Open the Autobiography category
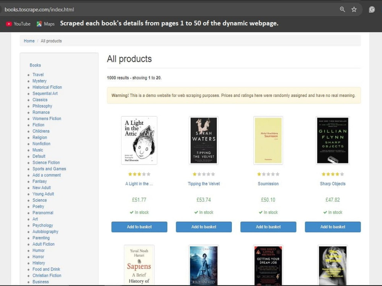The height and width of the screenshot is (286, 382). point(45,231)
